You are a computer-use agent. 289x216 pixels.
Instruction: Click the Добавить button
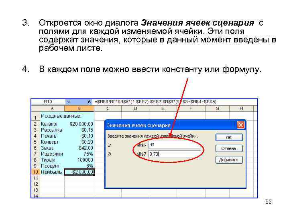229,160
